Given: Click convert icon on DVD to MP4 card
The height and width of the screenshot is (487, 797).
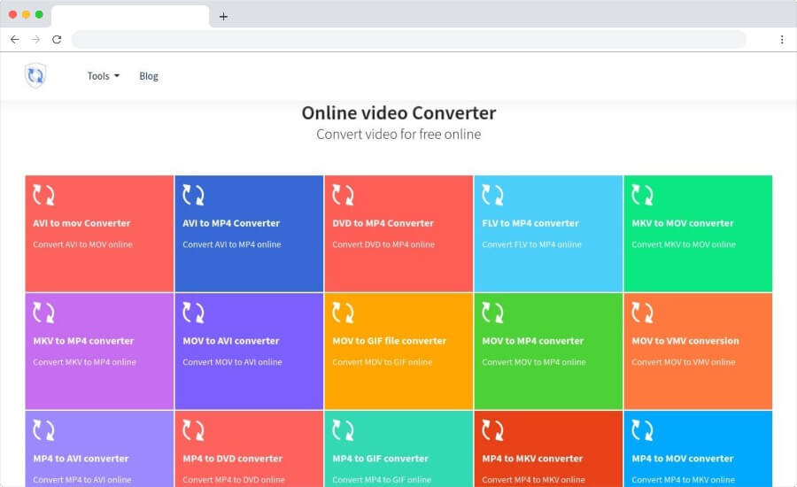Looking at the screenshot, I should click(x=343, y=195).
